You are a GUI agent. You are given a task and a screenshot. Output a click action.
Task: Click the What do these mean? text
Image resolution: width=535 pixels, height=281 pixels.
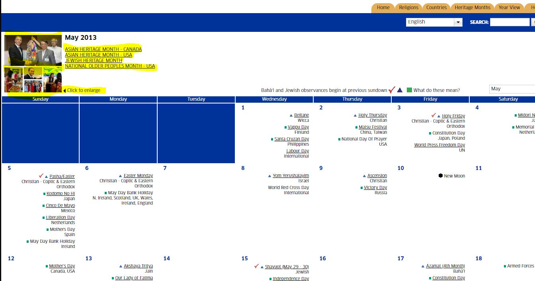pyautogui.click(x=437, y=90)
